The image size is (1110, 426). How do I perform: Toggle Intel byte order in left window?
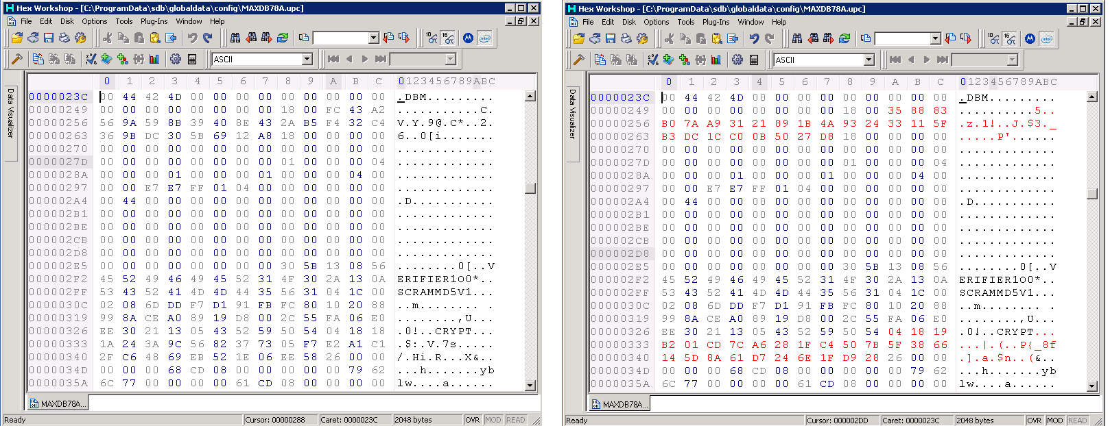click(x=484, y=38)
